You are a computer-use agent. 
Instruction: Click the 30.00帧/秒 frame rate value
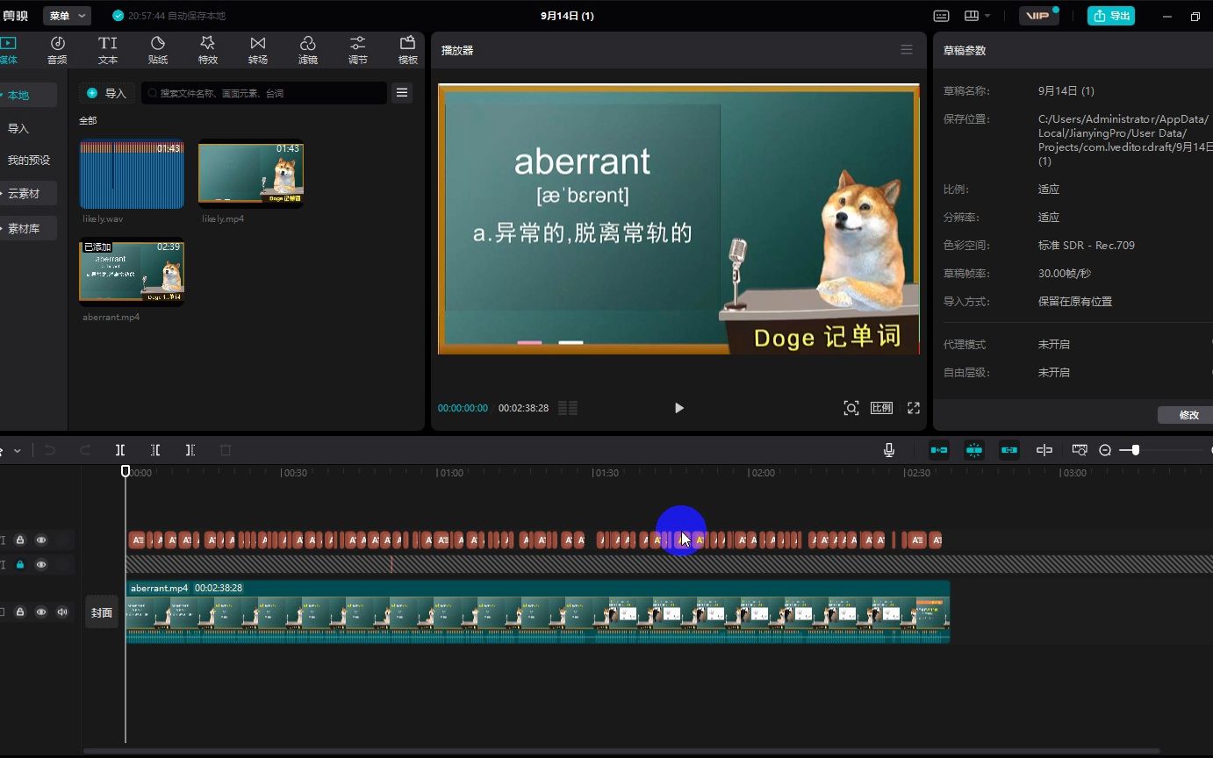tap(1065, 274)
